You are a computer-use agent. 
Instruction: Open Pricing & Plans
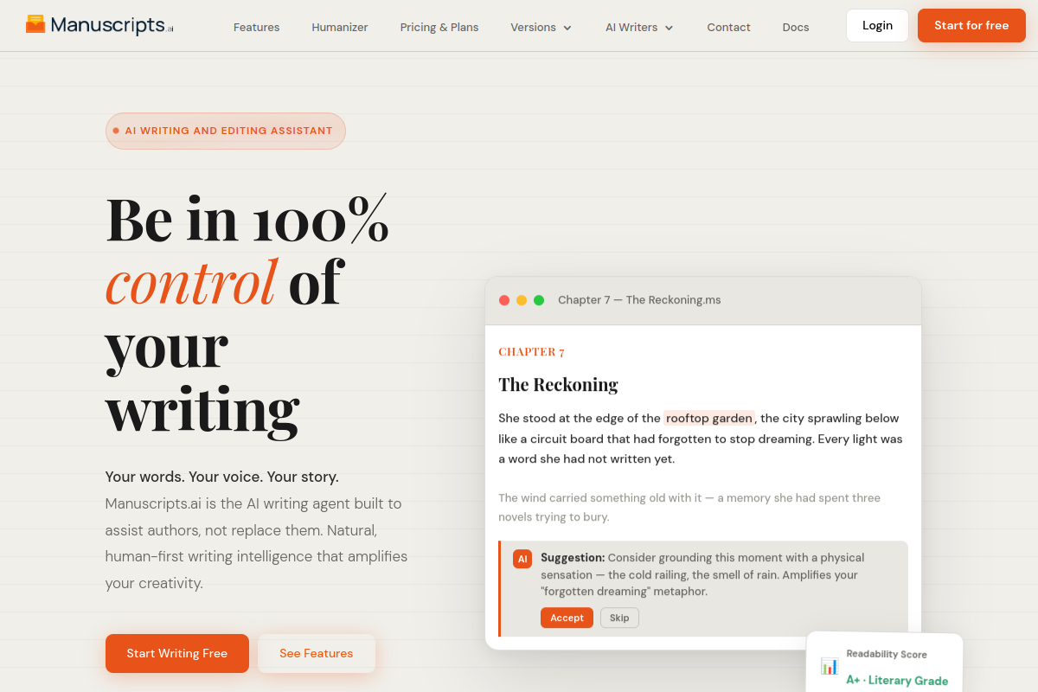click(x=439, y=27)
